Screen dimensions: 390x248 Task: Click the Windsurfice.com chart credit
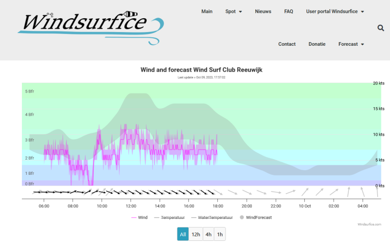click(369, 224)
